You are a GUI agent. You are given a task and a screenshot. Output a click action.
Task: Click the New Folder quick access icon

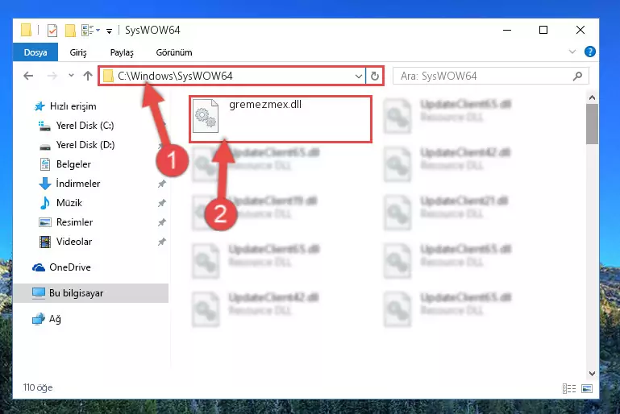pos(70,30)
